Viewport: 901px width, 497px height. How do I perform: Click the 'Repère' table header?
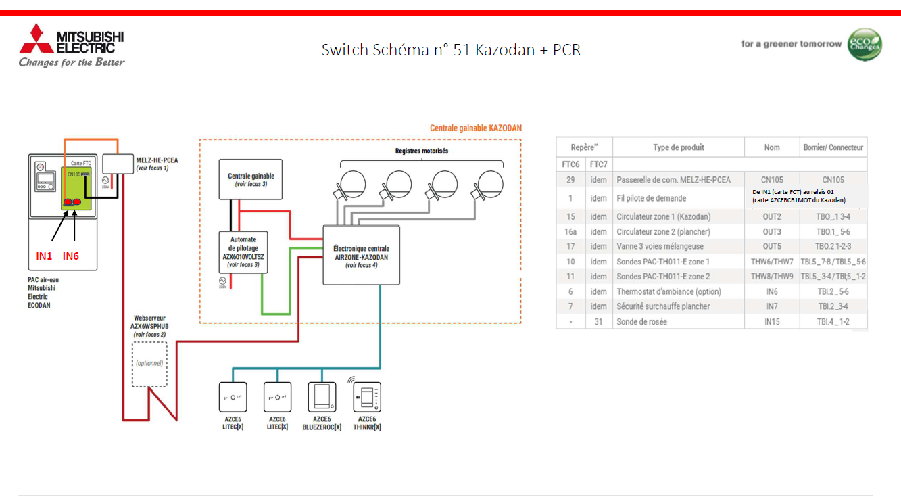[584, 147]
